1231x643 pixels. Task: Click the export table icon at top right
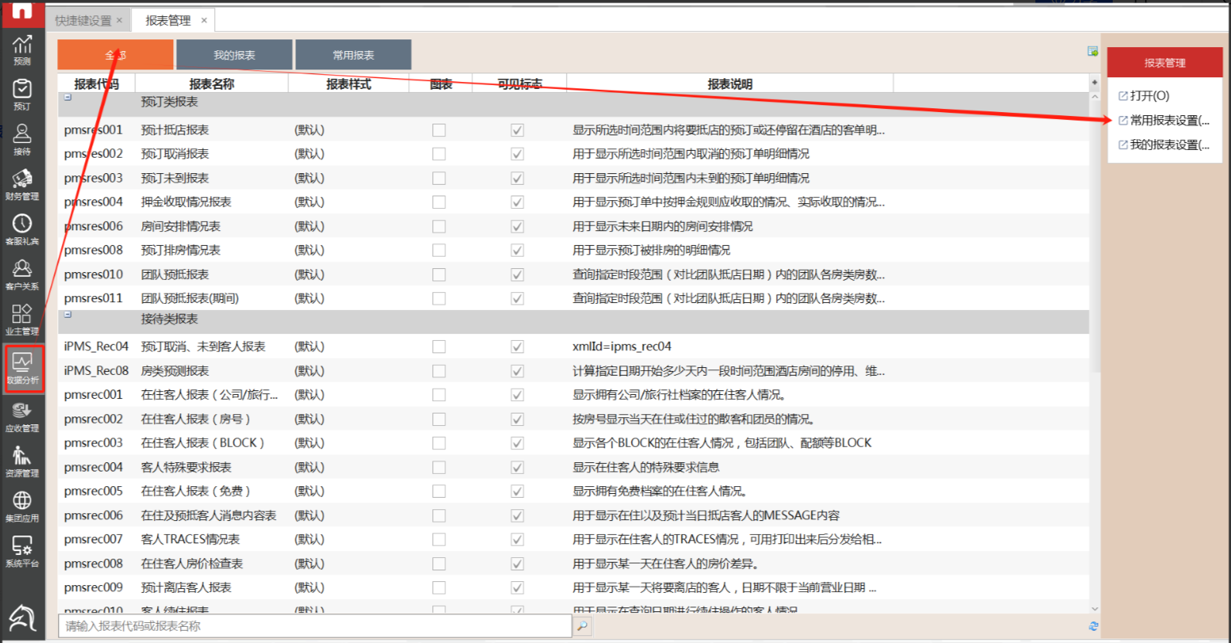coord(1093,51)
